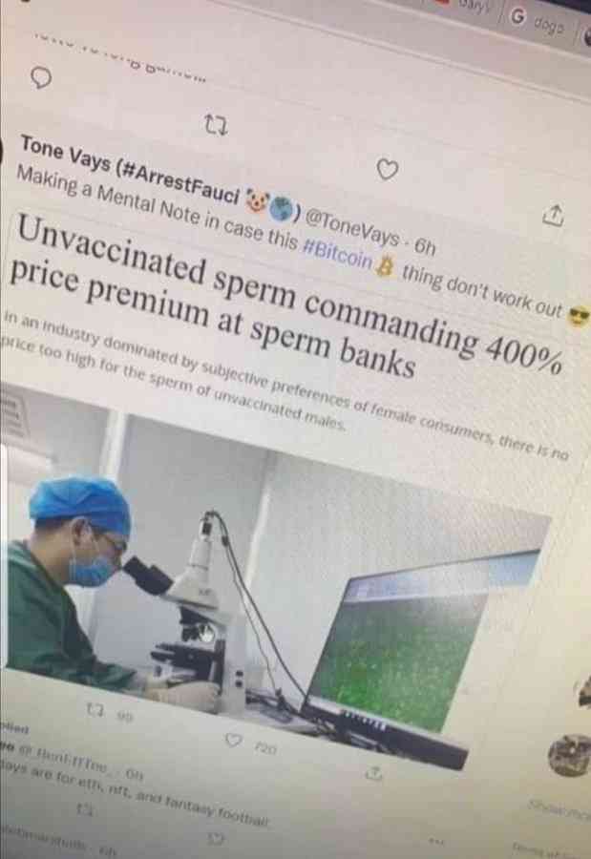Click the share icon below the microscope photo
The image size is (591, 859).
pos(373,773)
